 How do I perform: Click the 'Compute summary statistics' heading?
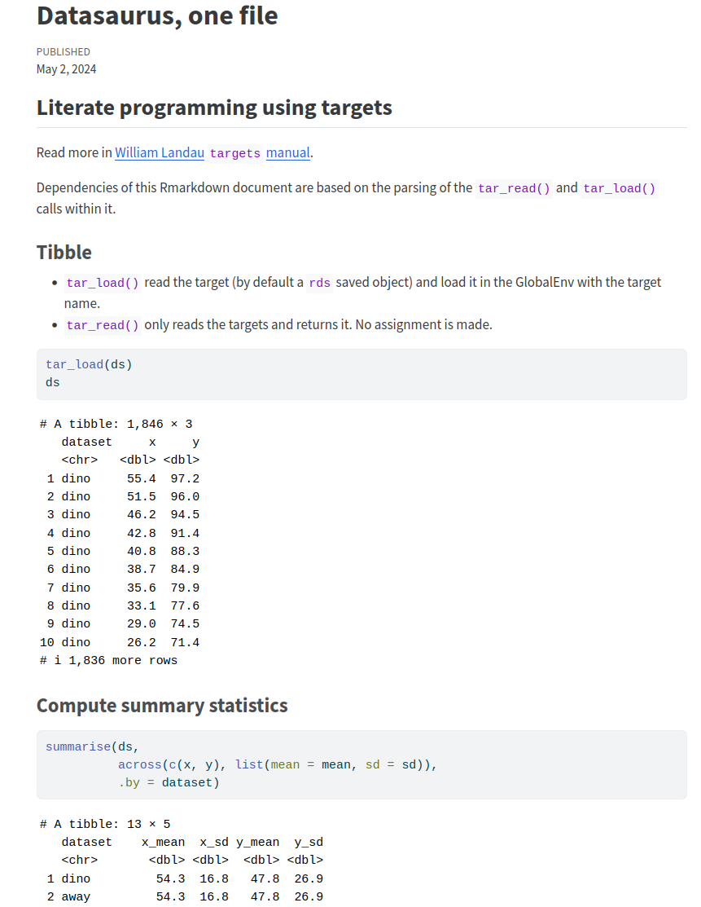162,705
